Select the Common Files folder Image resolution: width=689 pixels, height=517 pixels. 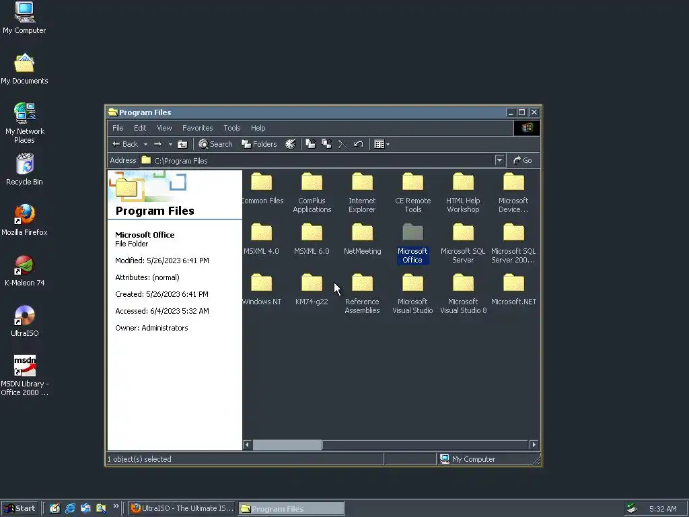pyautogui.click(x=262, y=189)
